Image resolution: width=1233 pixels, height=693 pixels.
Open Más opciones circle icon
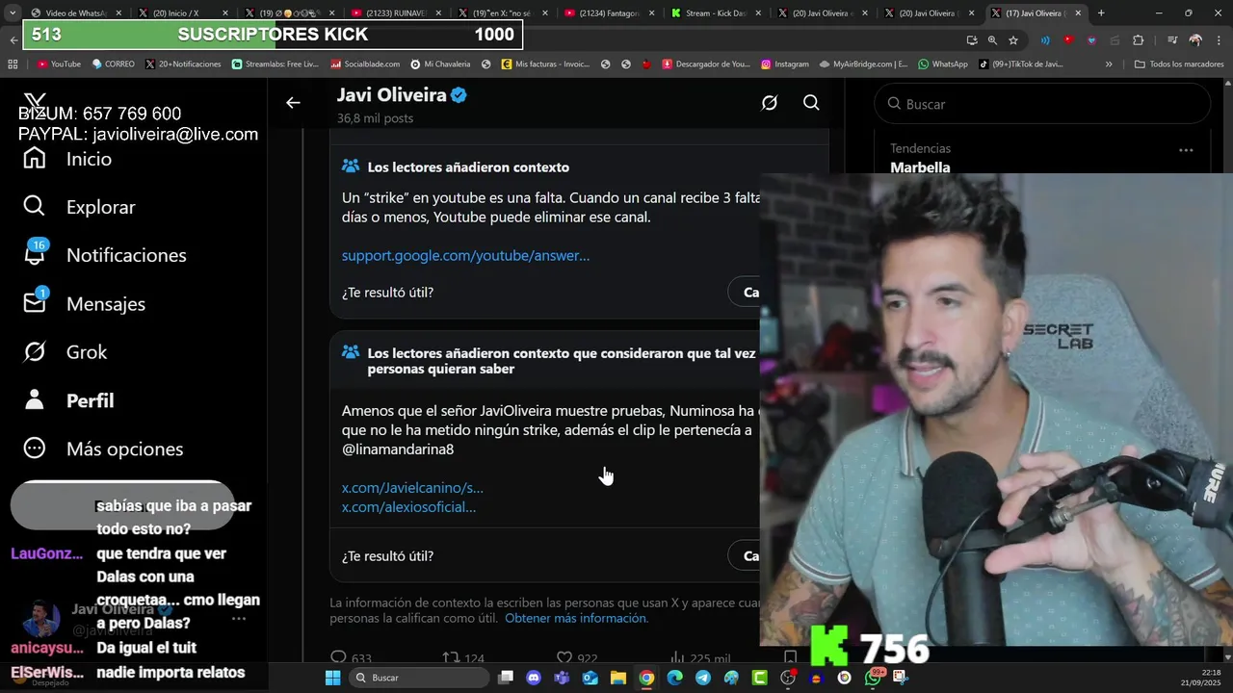(x=35, y=448)
